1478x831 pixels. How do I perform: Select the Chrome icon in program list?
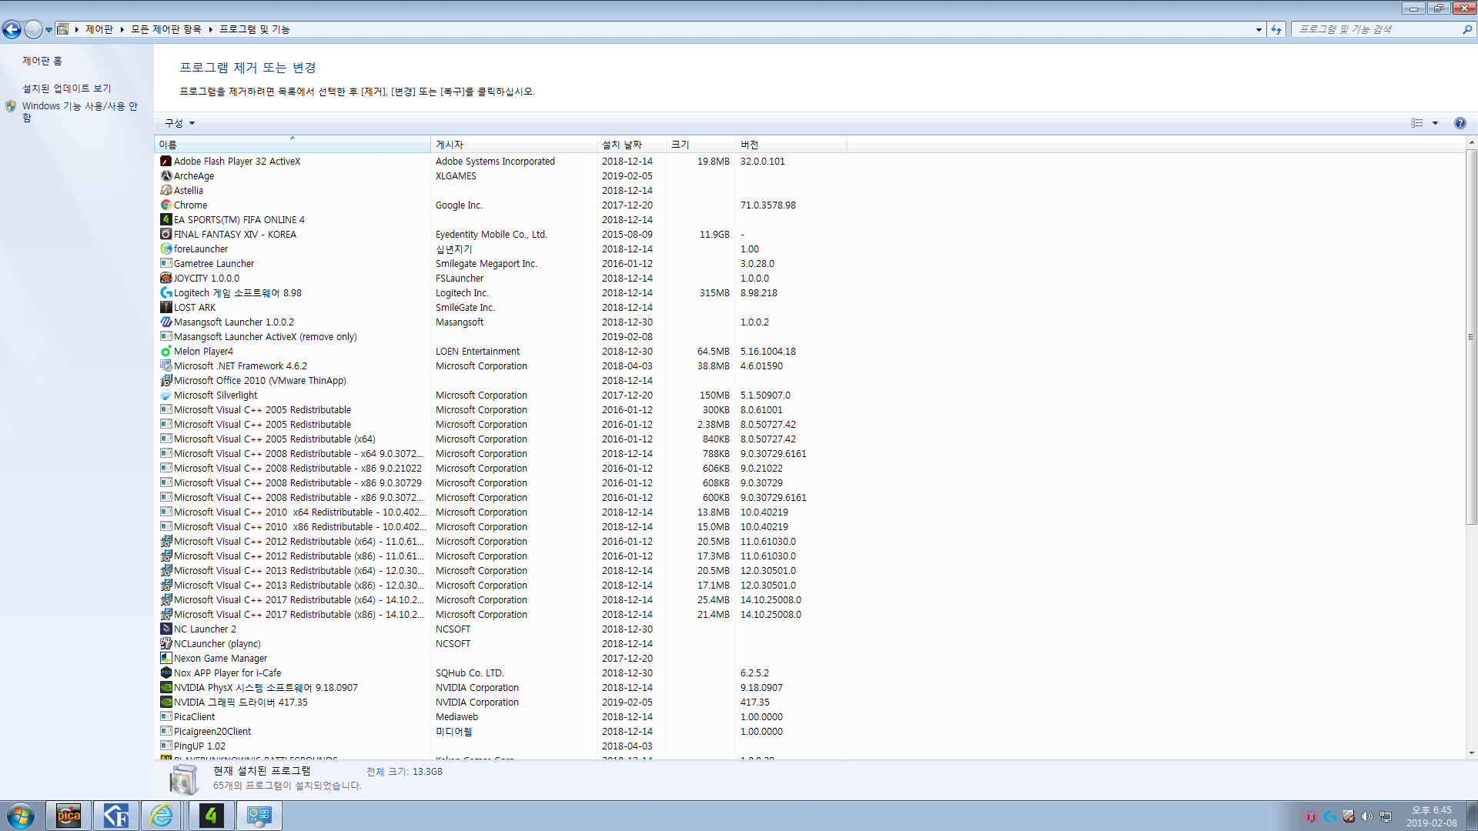166,205
